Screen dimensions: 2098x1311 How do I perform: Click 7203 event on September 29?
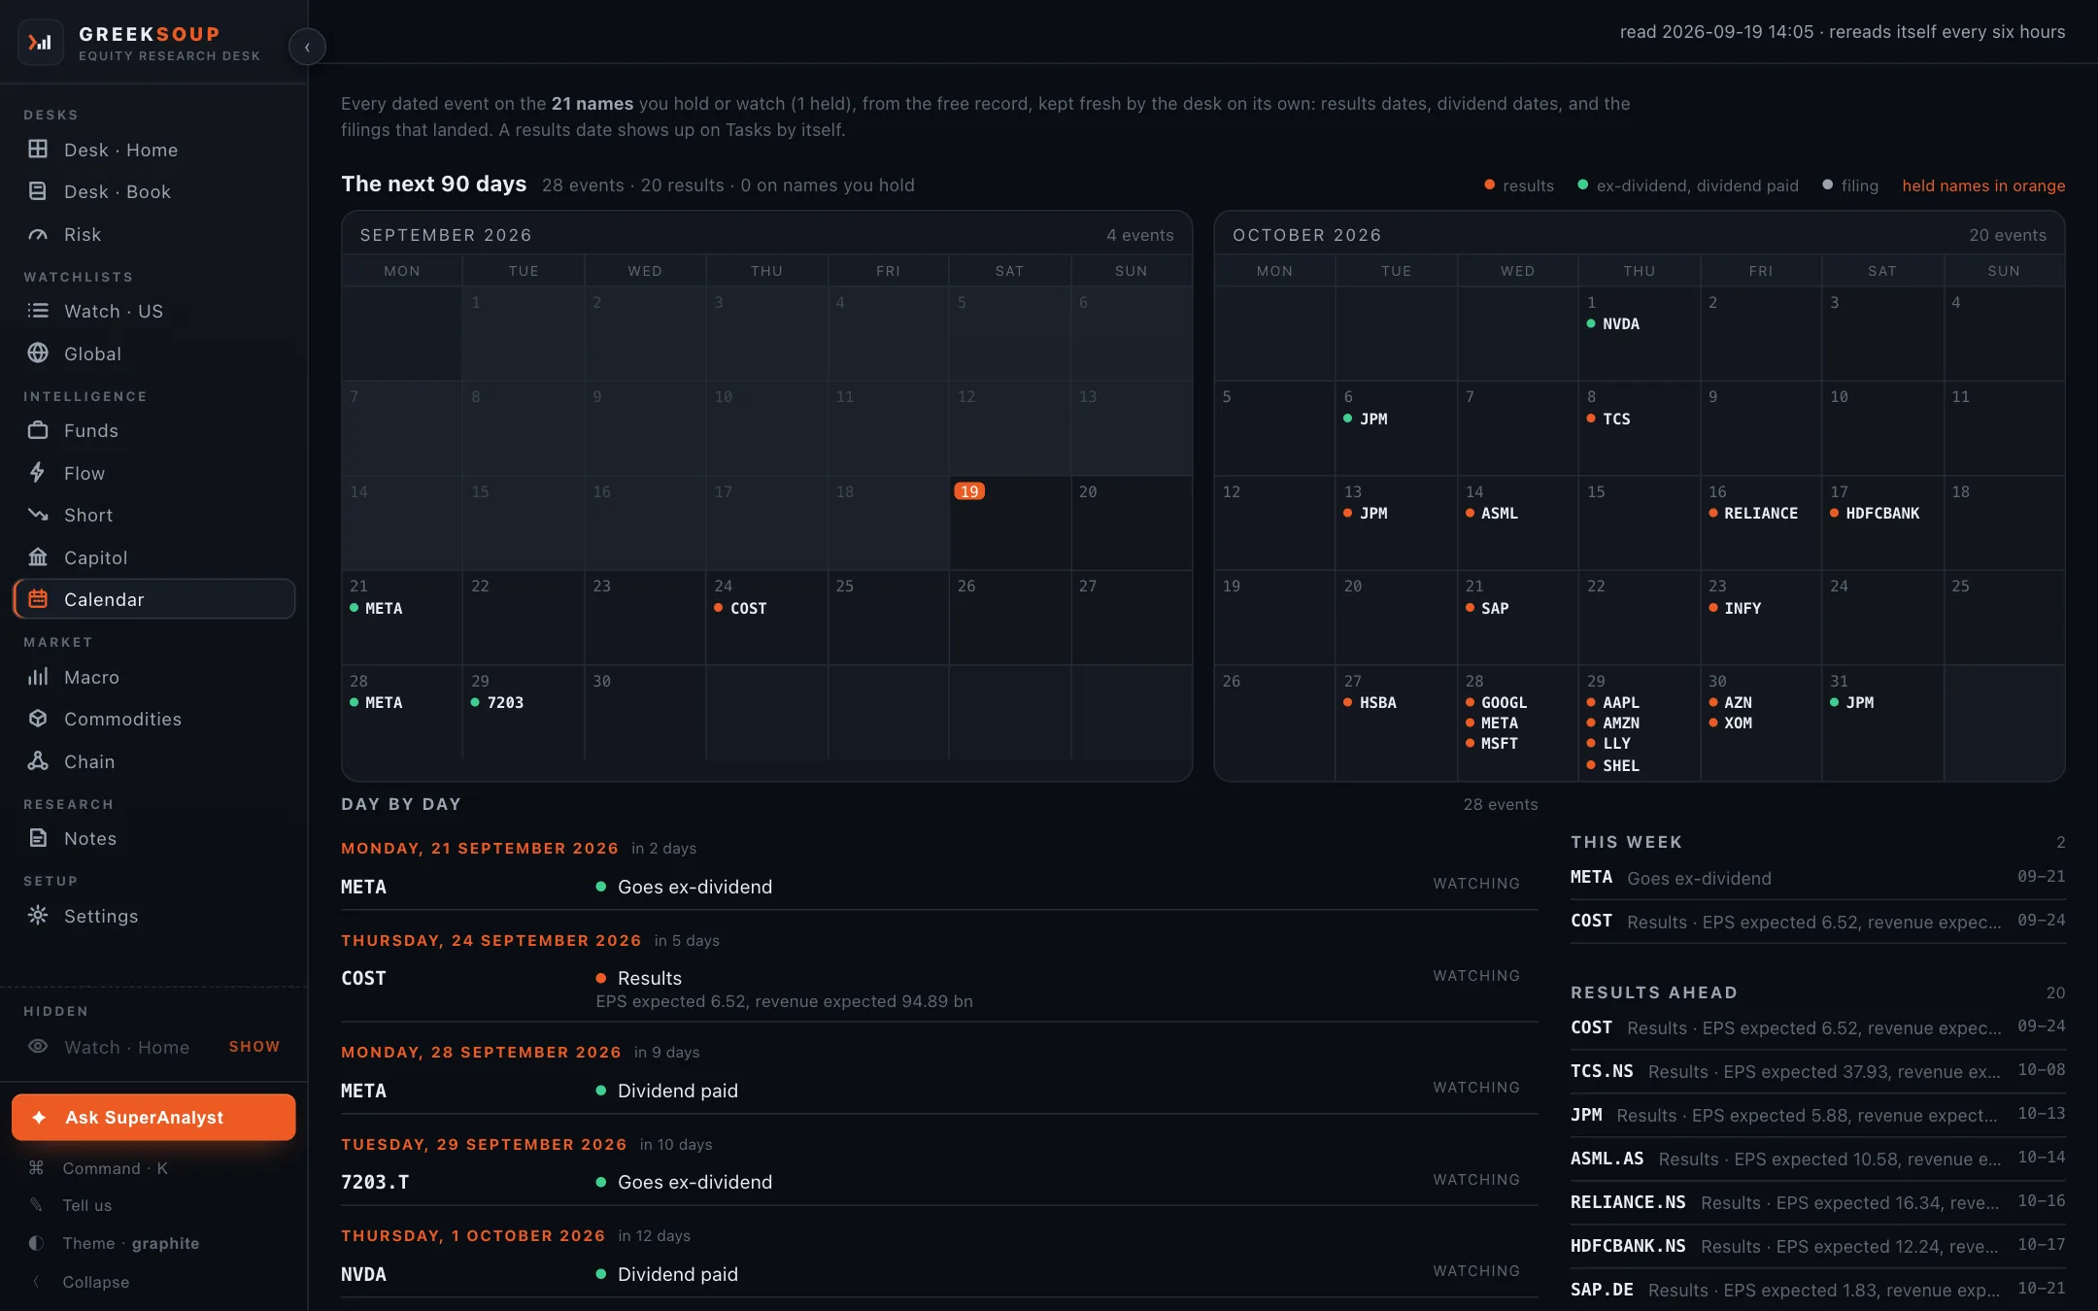(x=497, y=702)
